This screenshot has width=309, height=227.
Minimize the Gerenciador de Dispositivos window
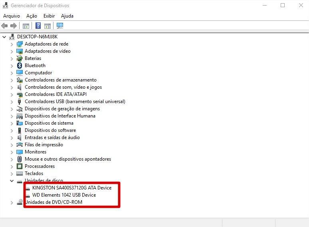point(265,5)
